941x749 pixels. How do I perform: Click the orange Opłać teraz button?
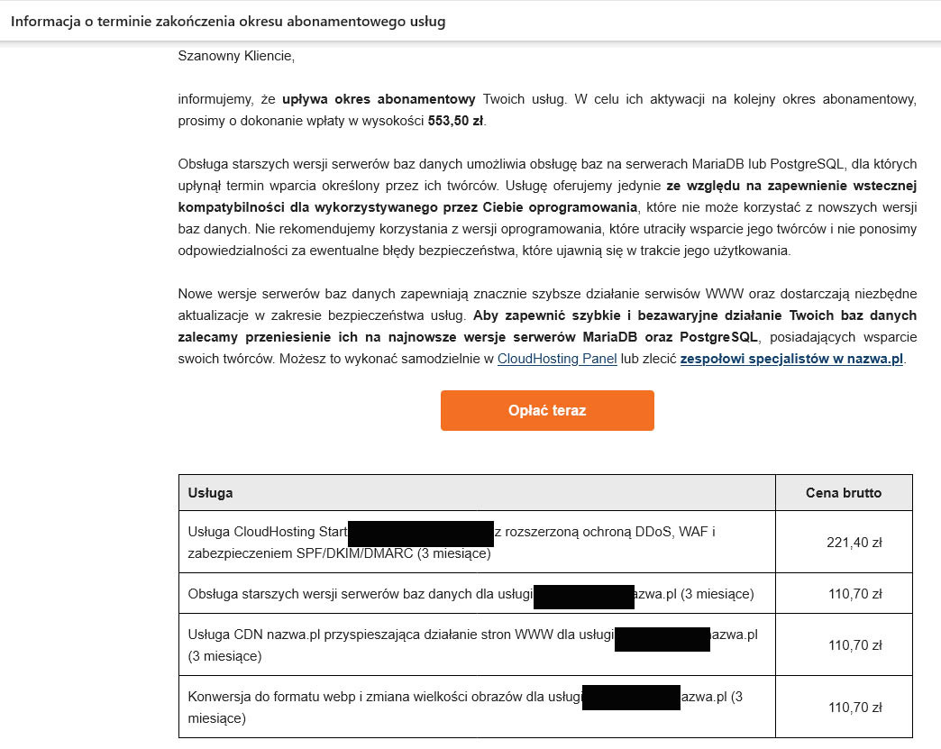click(547, 410)
